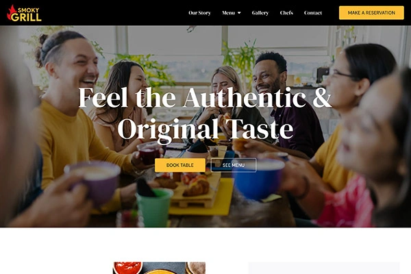Click the outlined See Menu button
The image size is (411, 274).
234,165
